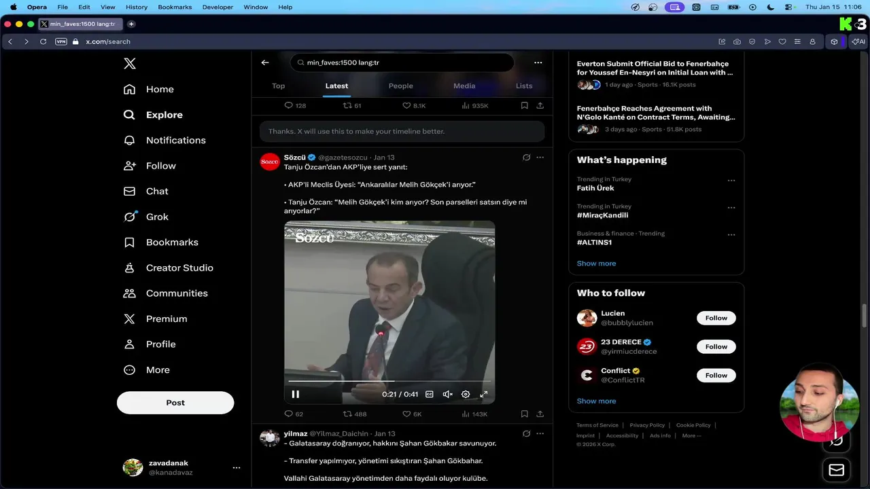870x489 pixels.
Task: Expand More options in sidebar
Action: coord(146,370)
